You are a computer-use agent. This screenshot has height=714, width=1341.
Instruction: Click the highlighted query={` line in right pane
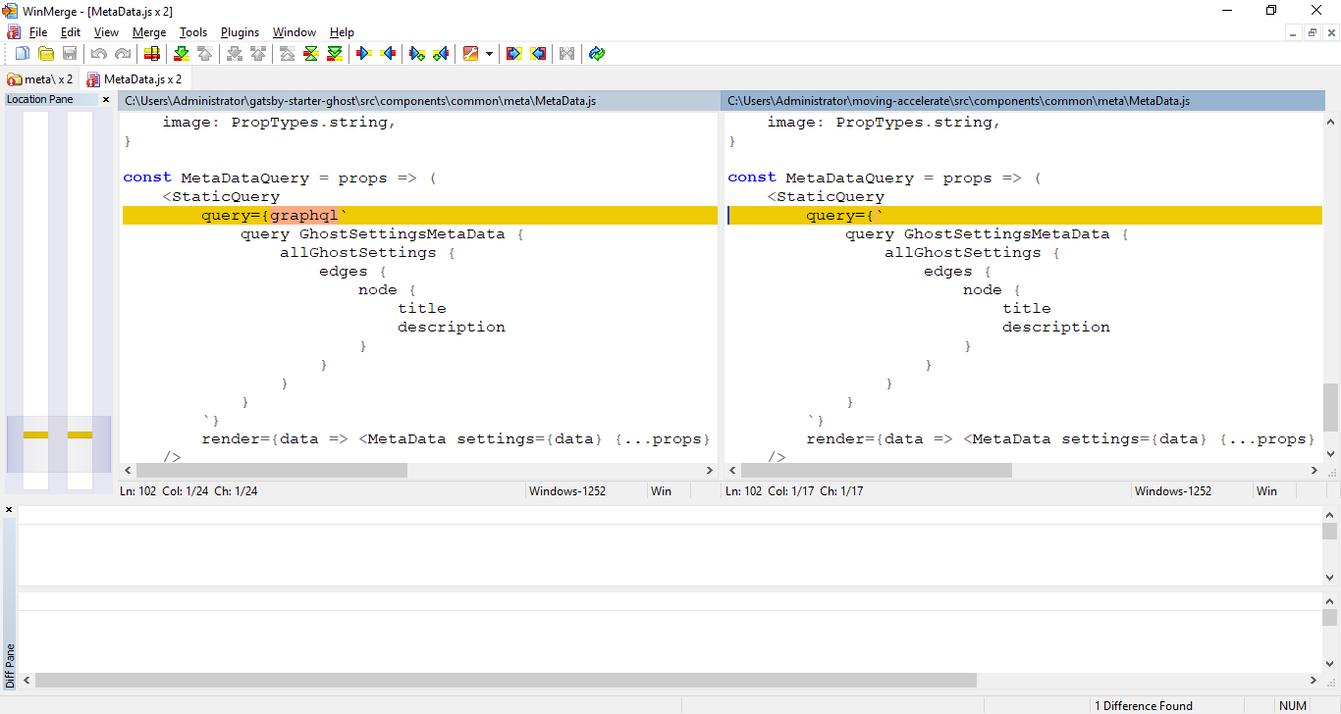tap(1025, 216)
